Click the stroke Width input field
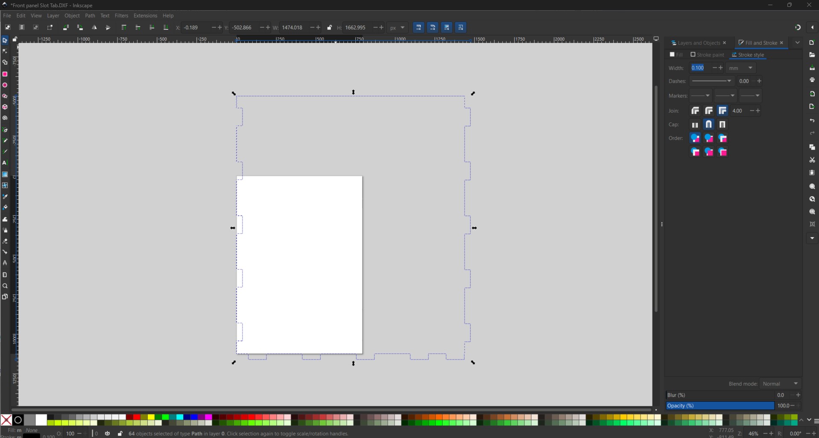The width and height of the screenshot is (819, 438). coord(701,68)
